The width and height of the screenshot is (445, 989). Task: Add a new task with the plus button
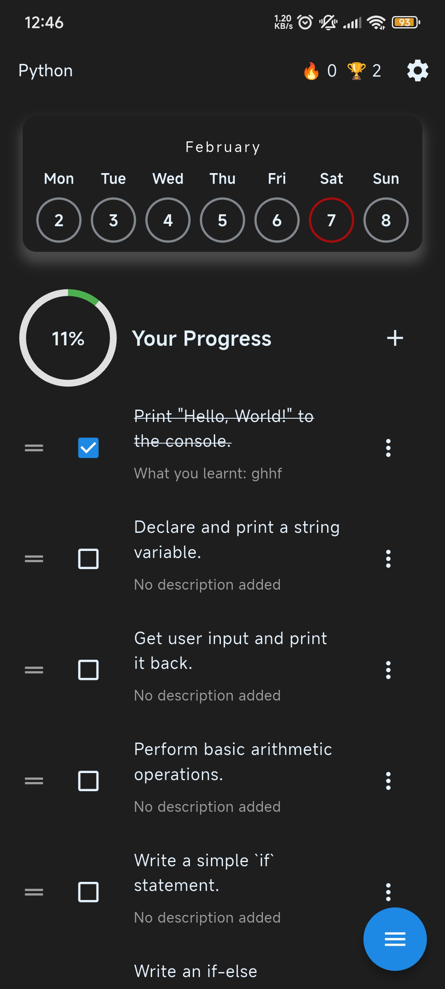click(x=394, y=339)
